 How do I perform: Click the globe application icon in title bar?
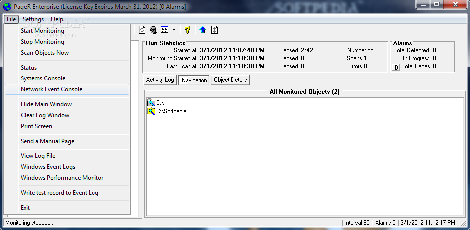pos(7,6)
